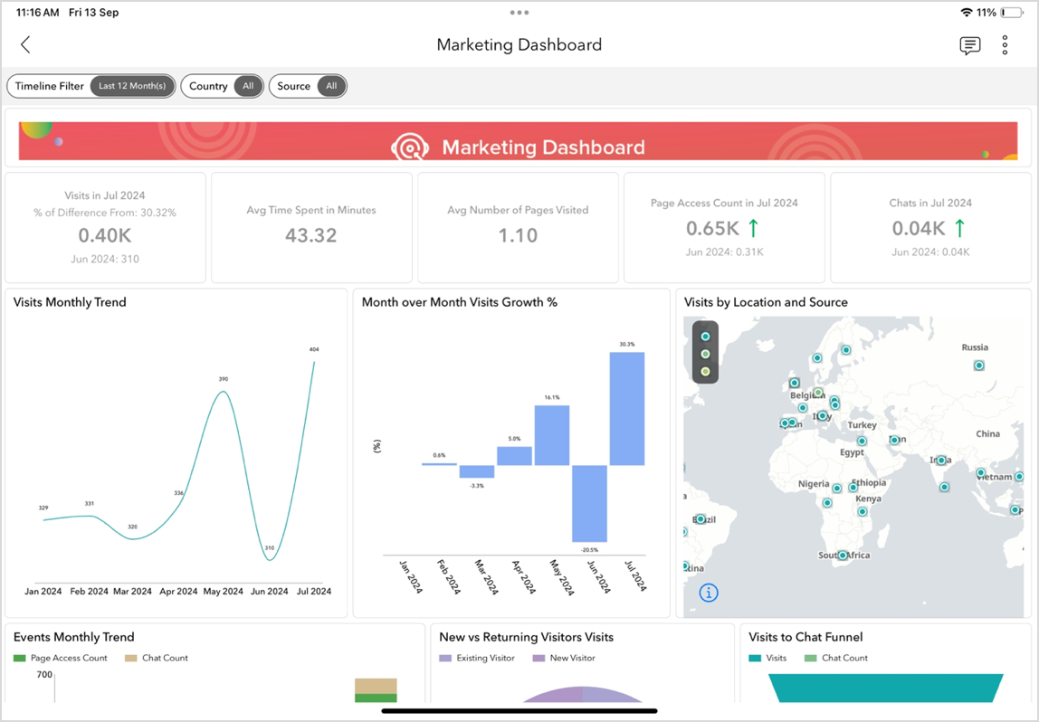
Task: Tap the back arrow icon
Action: click(25, 44)
